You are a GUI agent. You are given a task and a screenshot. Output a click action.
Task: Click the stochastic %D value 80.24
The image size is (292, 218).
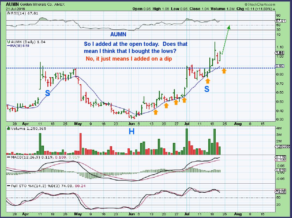pyautogui.click(x=80, y=186)
